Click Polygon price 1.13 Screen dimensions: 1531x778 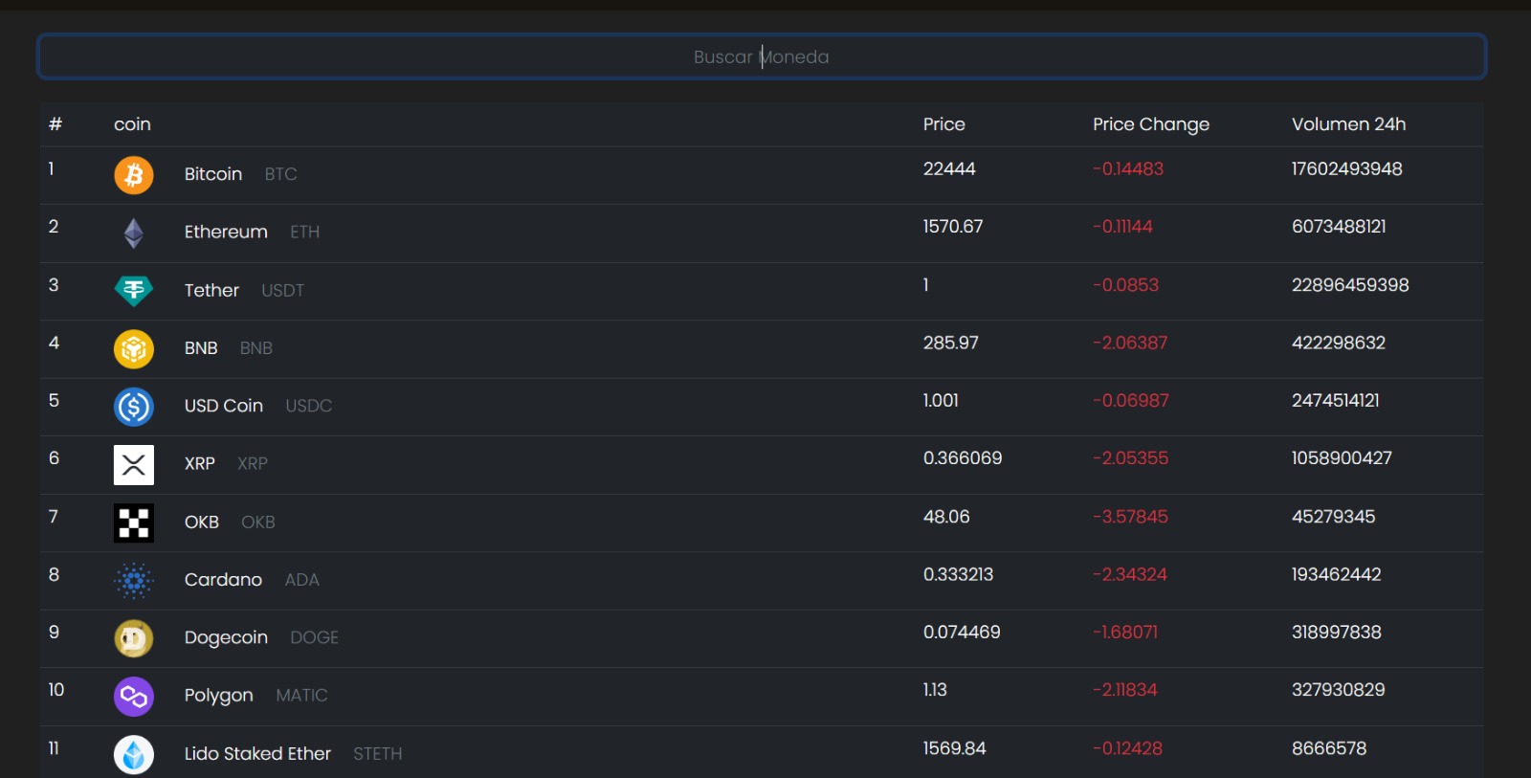click(x=935, y=690)
